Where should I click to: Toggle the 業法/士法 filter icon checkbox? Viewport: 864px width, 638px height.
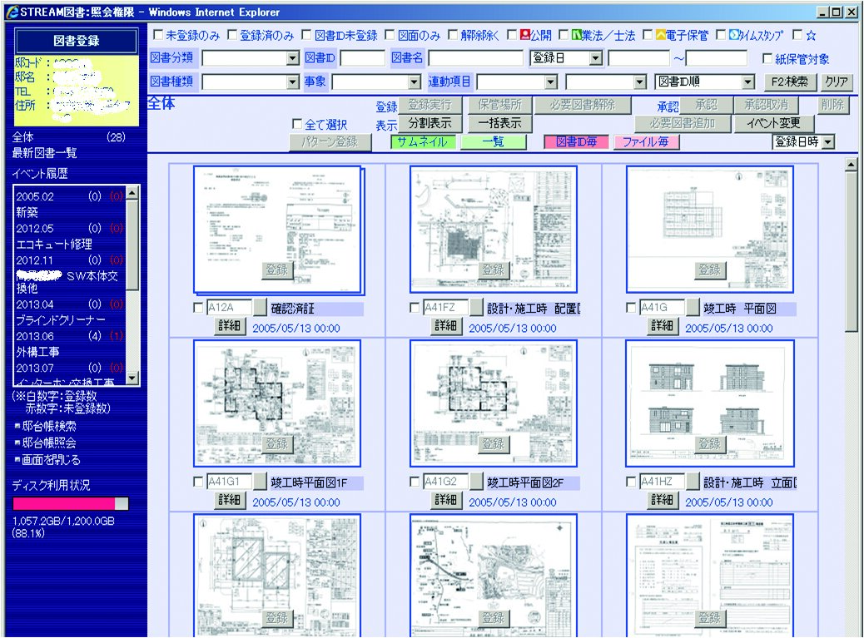pos(564,36)
